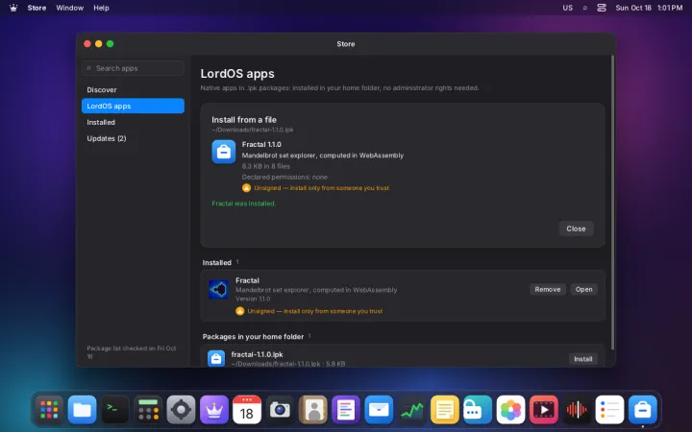
Task: Open Updates (2) in sidebar
Action: 133,138
